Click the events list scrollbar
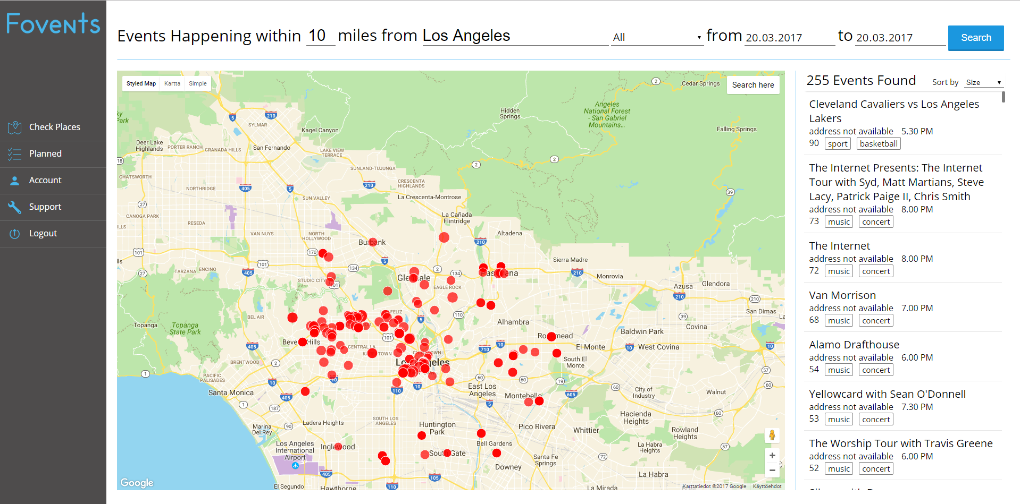1020x504 pixels. click(x=1004, y=97)
